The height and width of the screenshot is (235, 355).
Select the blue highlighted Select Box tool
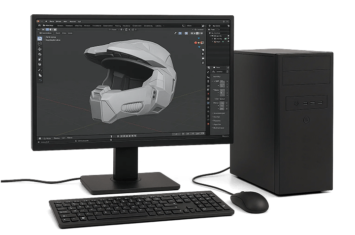(40, 39)
